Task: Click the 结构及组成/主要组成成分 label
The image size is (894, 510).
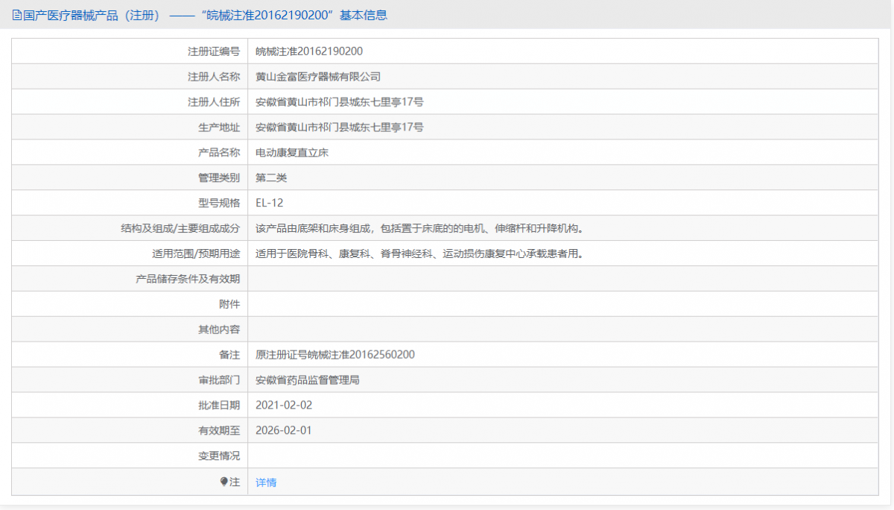Action: (180, 228)
